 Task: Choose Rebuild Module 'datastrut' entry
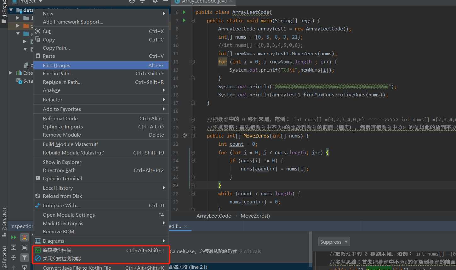click(x=101, y=153)
